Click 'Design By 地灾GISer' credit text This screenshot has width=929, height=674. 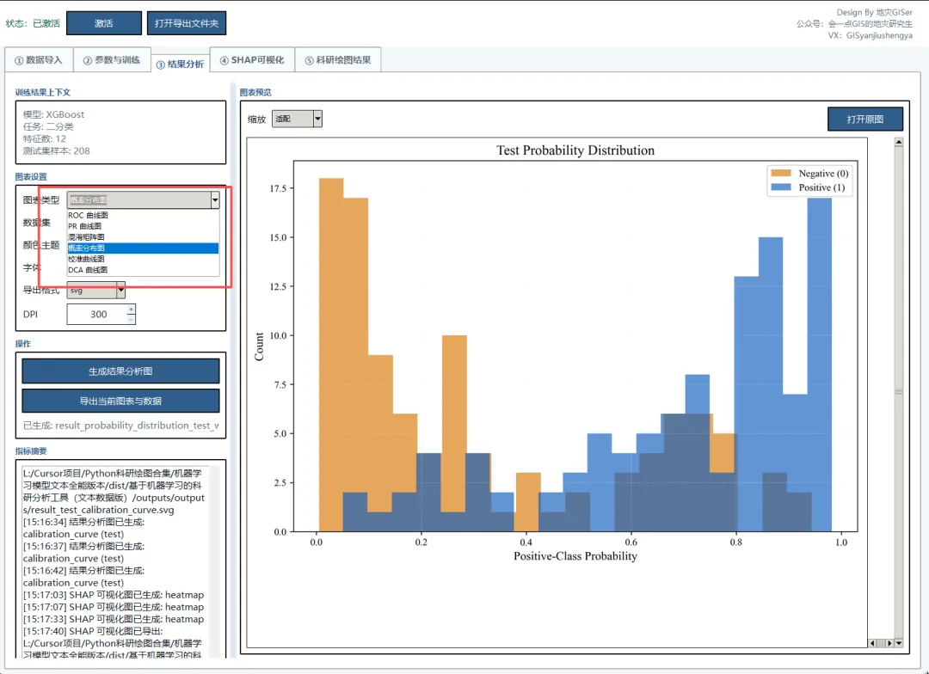tap(875, 12)
